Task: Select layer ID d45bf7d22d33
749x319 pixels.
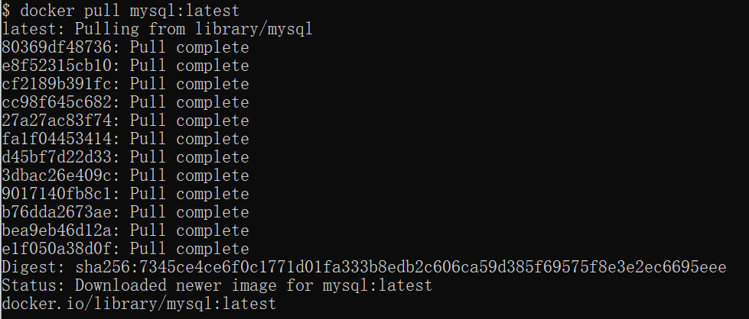Action: pyautogui.click(x=60, y=157)
